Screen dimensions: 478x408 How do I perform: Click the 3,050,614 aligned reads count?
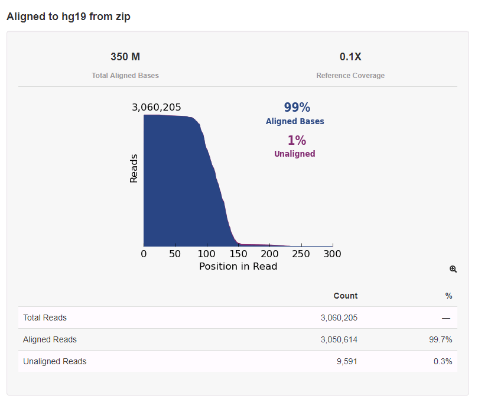click(x=339, y=339)
